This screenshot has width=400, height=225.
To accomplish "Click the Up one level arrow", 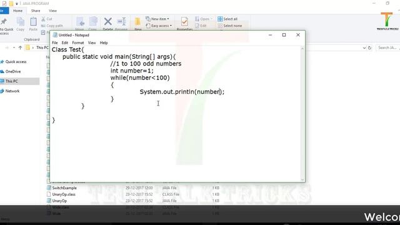I will pos(20,47).
